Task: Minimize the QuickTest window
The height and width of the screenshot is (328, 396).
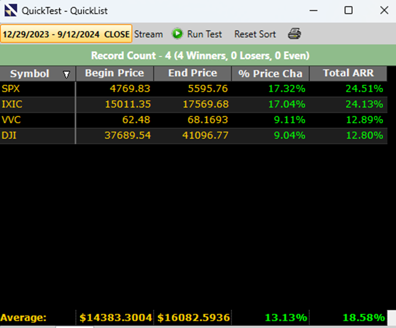Action: pyautogui.click(x=314, y=10)
